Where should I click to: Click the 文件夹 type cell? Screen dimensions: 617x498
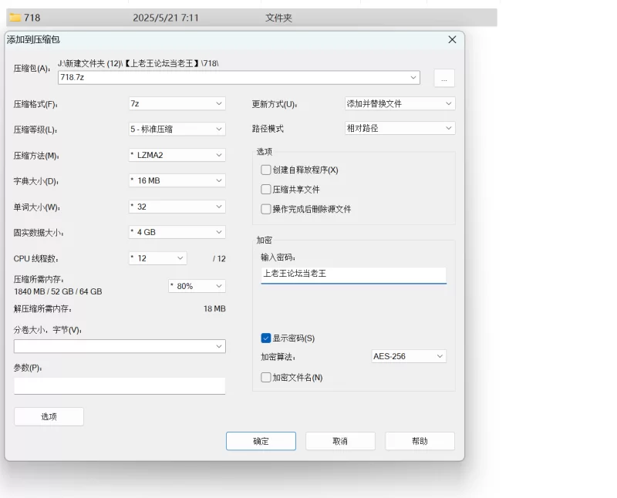click(278, 18)
